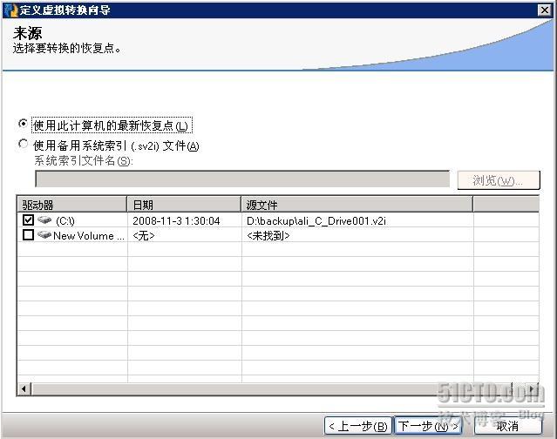Screen dimensions: 557x439
Task: Close the wizard window with X
Action: click(x=544, y=10)
